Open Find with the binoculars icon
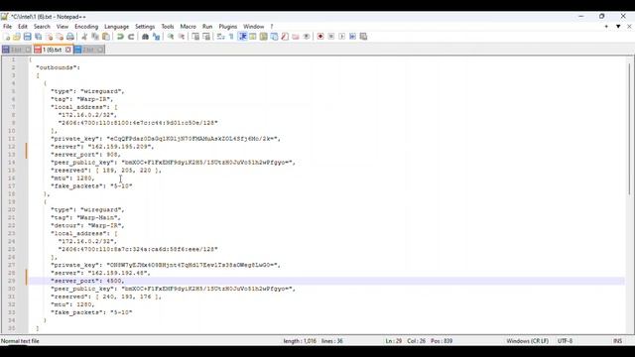 (x=146, y=37)
